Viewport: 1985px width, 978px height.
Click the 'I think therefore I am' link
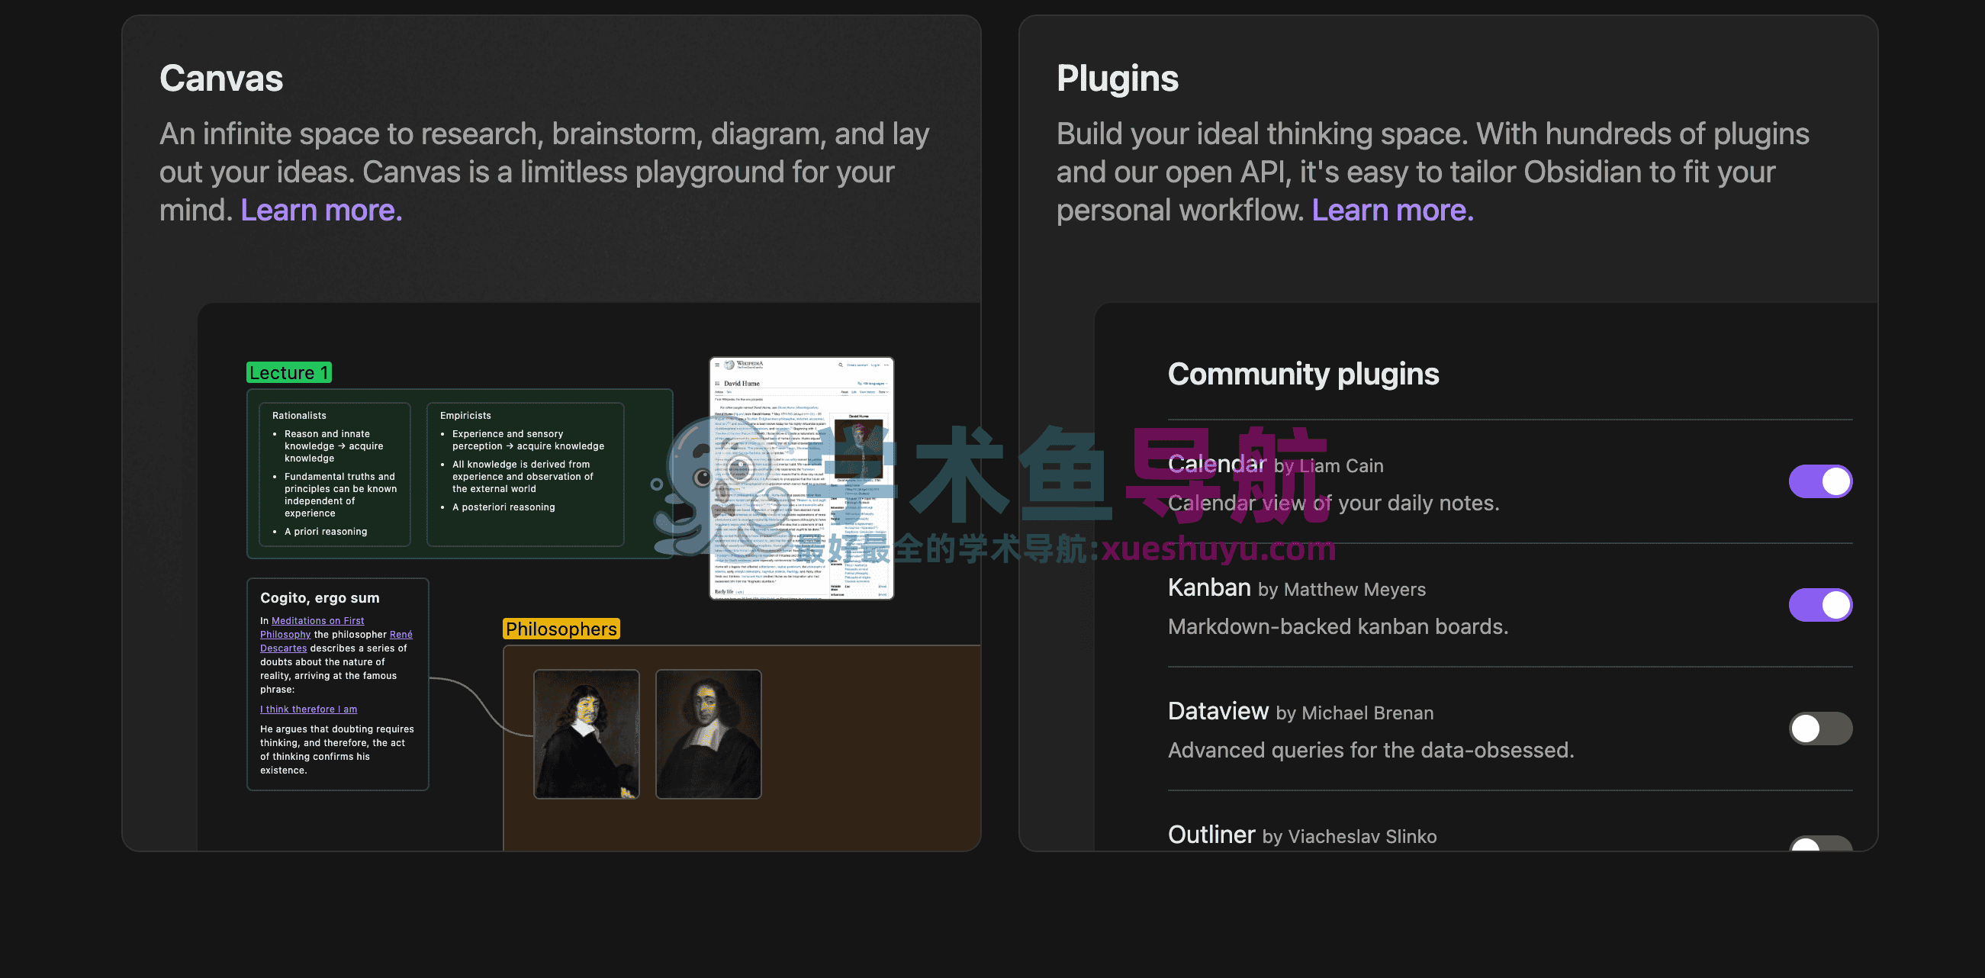pos(308,709)
